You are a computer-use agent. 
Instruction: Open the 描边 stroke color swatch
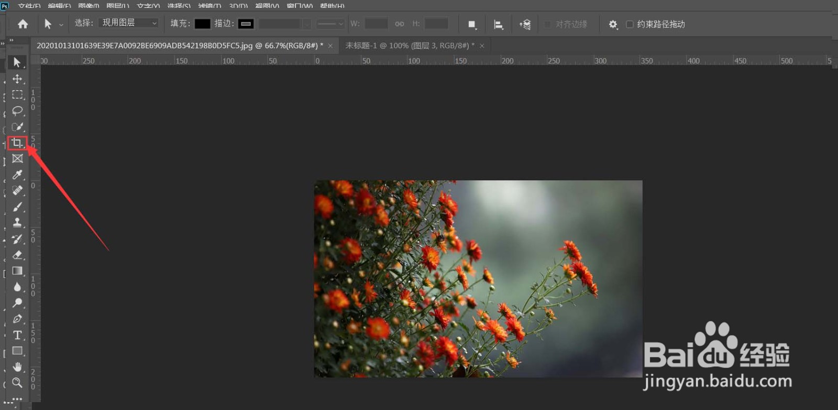coord(246,24)
